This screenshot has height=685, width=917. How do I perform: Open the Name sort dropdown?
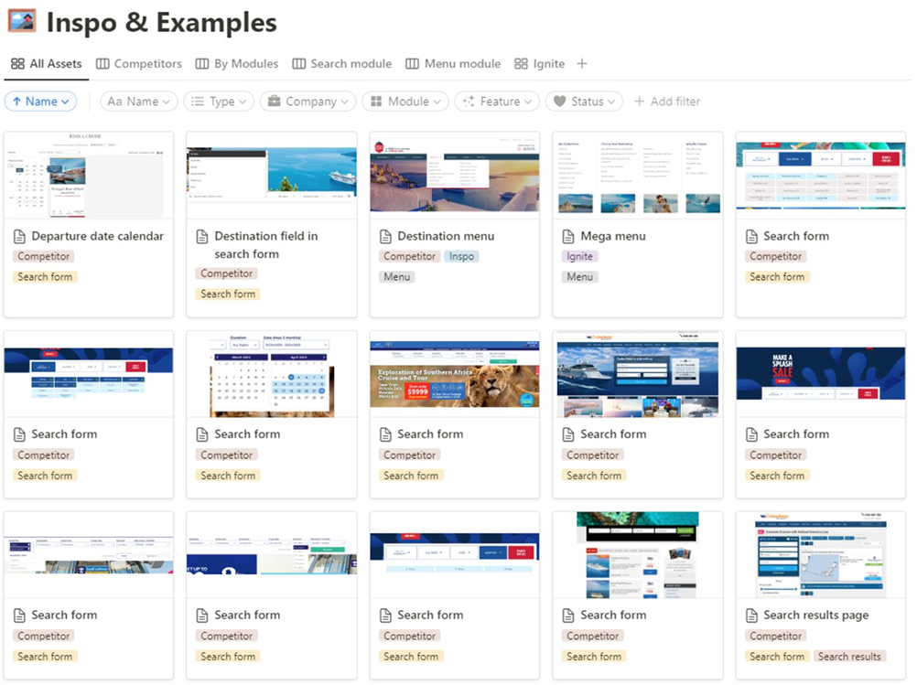(x=40, y=102)
